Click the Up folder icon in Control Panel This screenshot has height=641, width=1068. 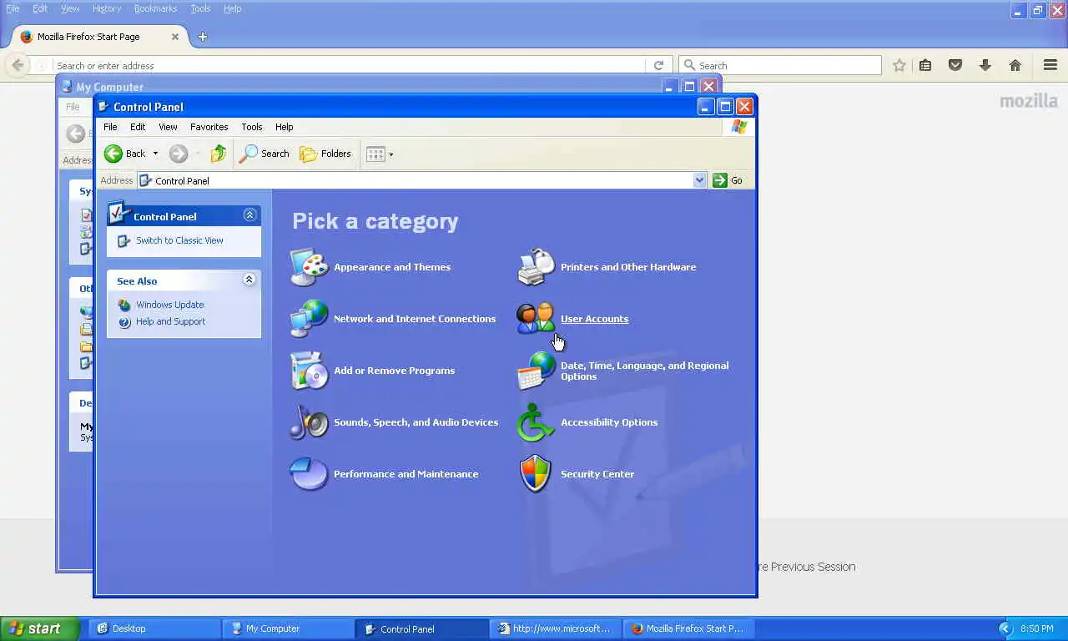[219, 154]
